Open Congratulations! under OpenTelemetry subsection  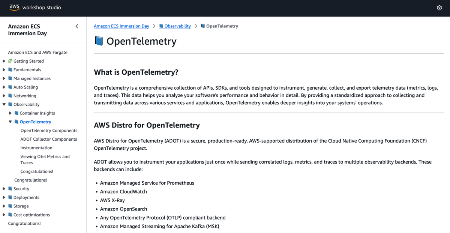click(x=37, y=171)
